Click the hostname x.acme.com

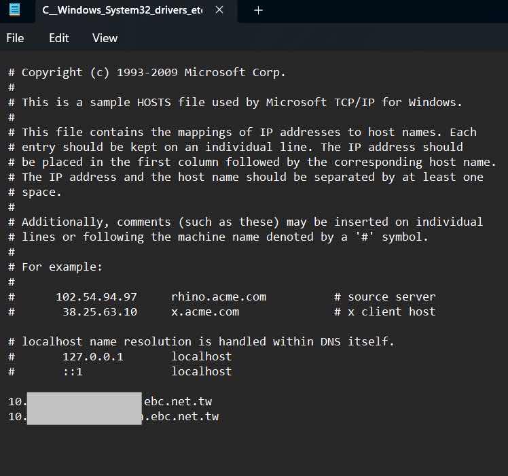205,312
